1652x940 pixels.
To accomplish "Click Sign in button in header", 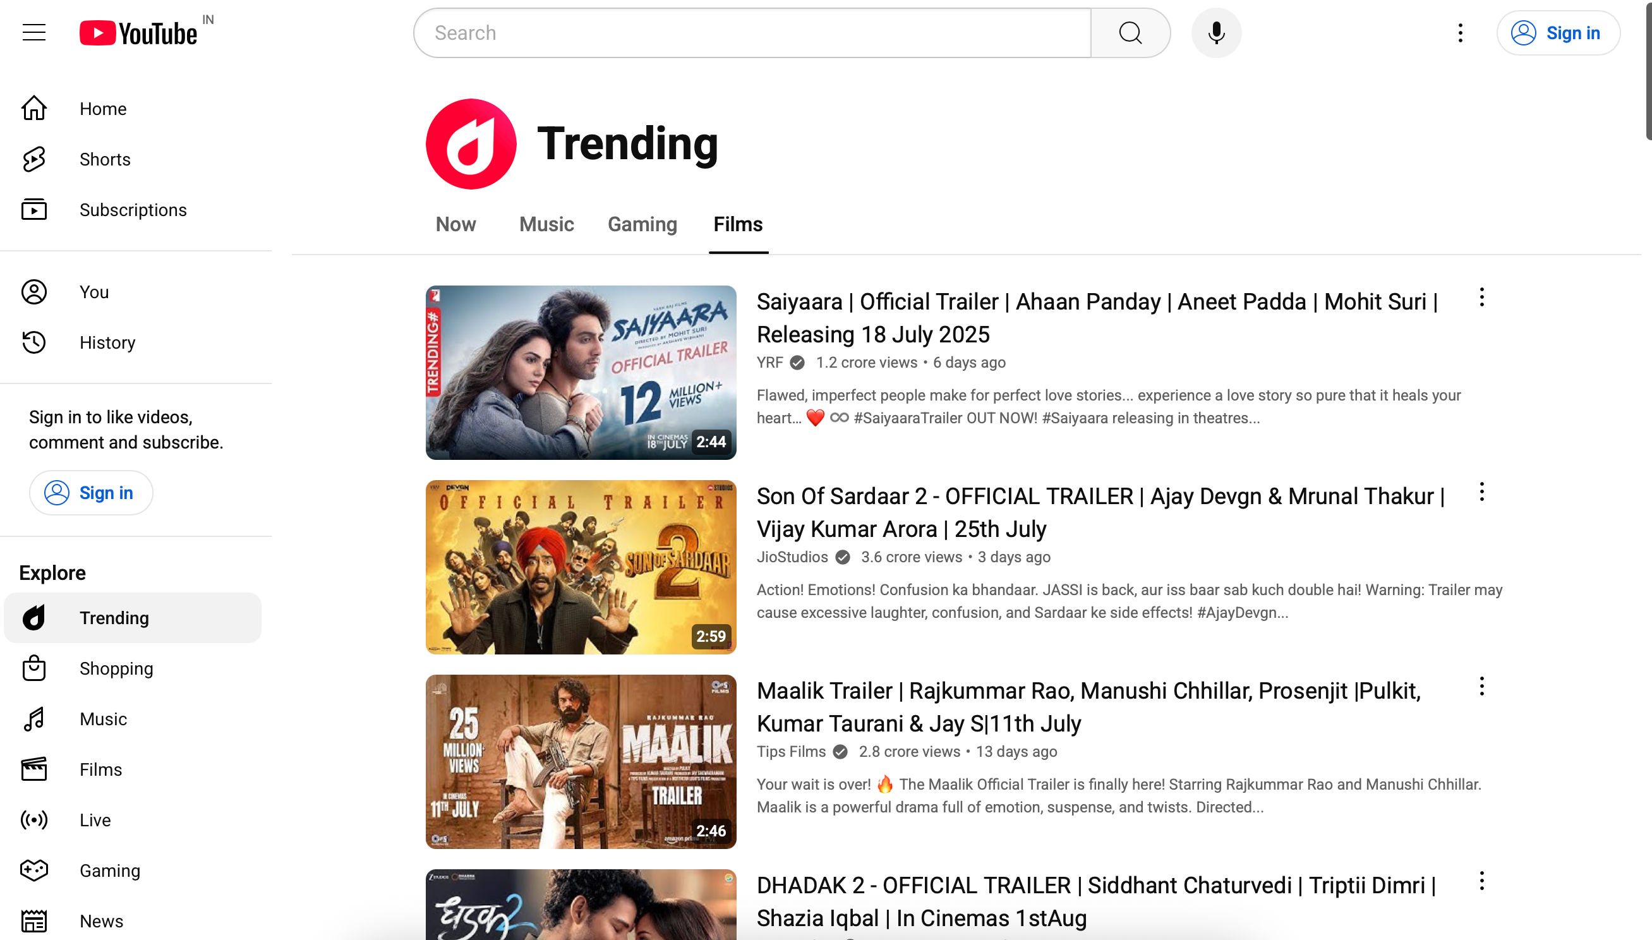I will (1558, 33).
